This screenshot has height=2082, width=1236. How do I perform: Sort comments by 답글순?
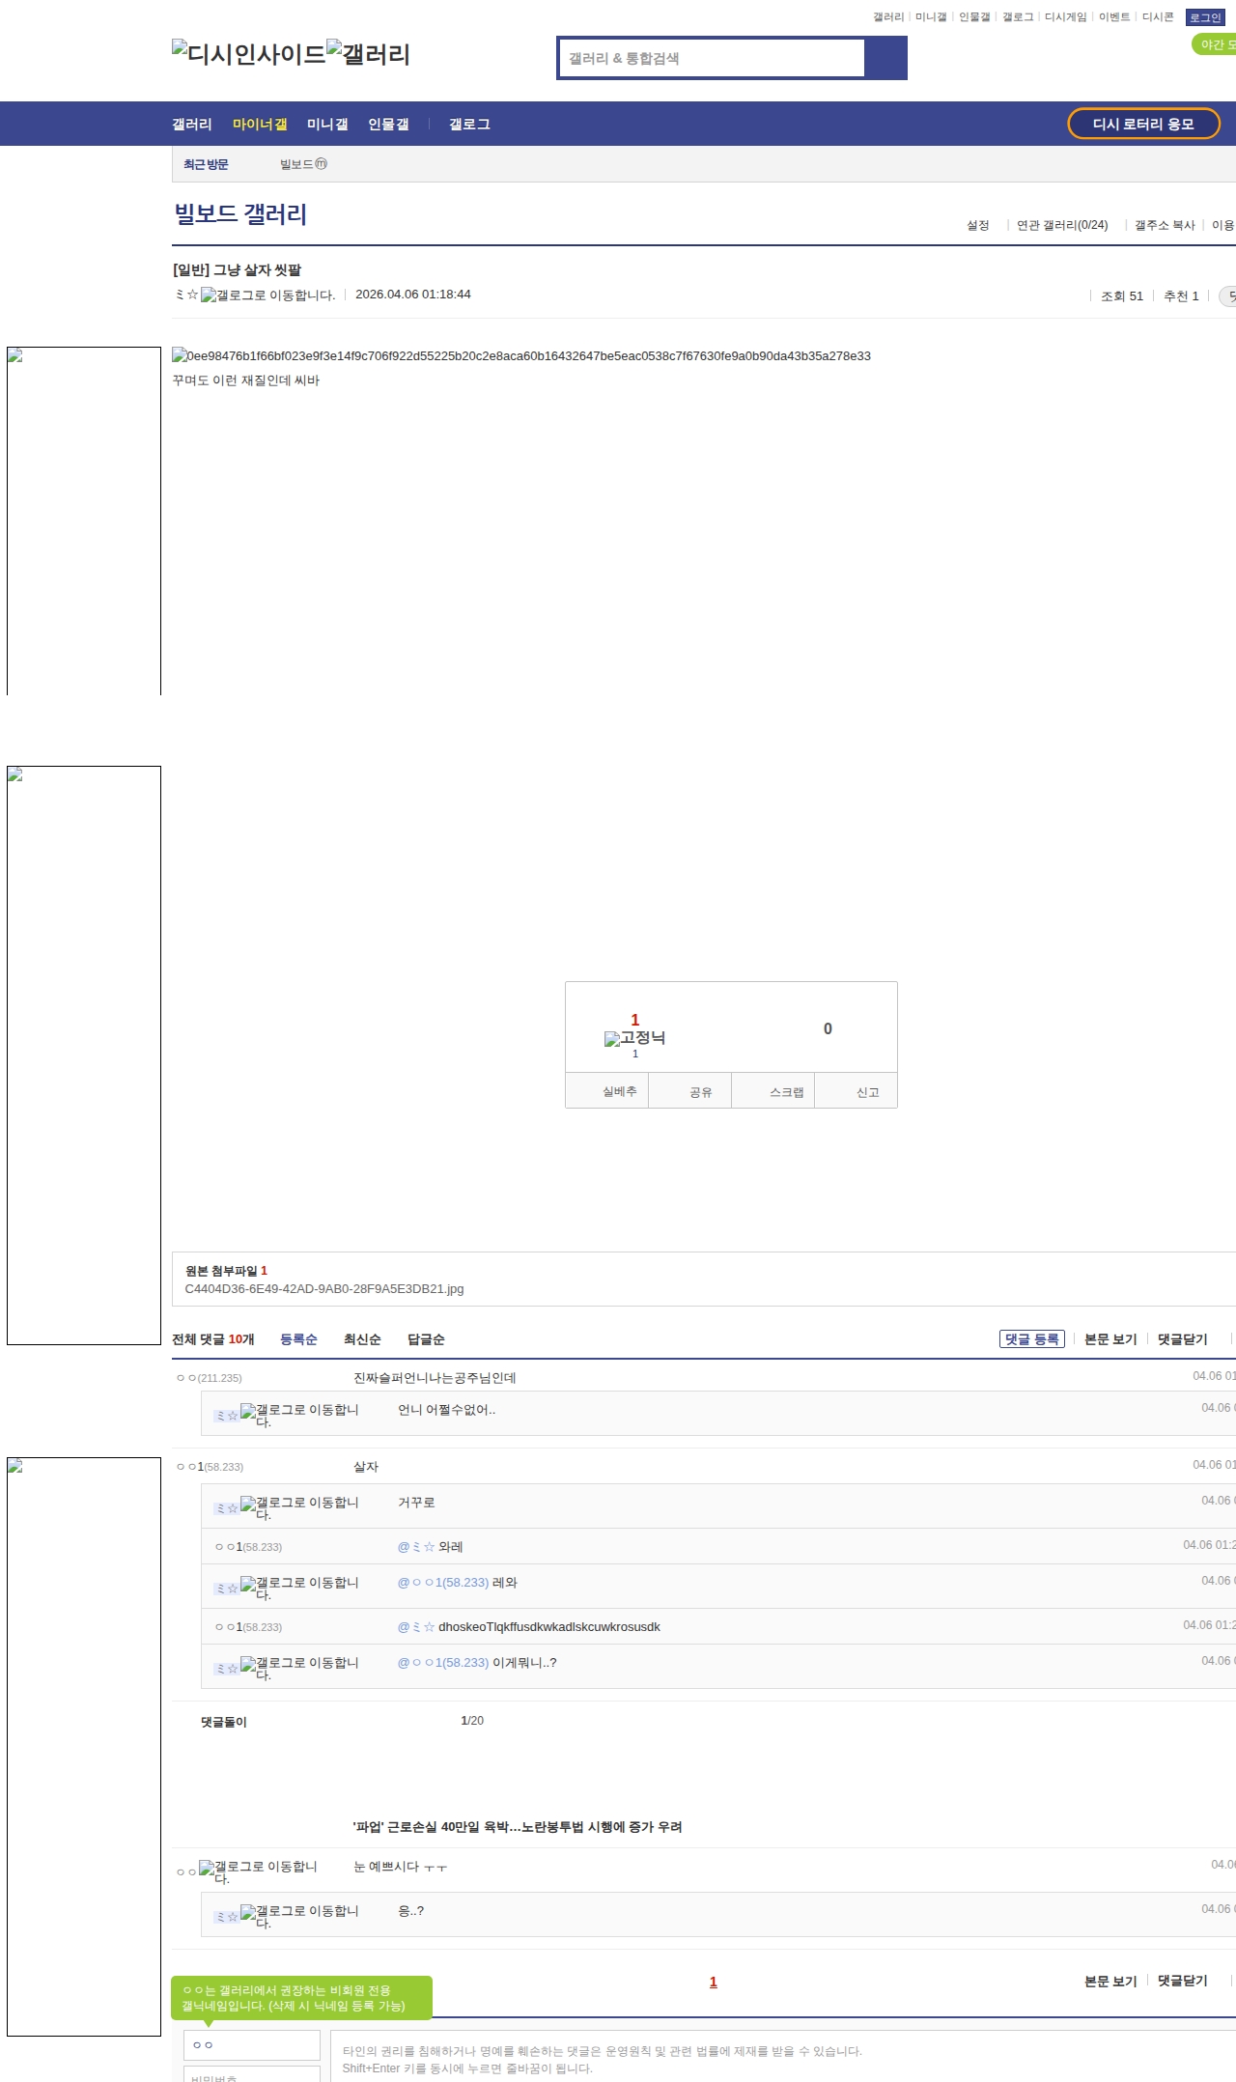click(426, 1339)
